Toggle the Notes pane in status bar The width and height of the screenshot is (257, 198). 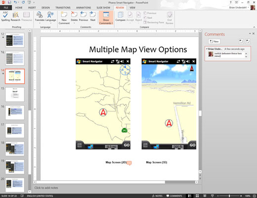[x=157, y=196]
